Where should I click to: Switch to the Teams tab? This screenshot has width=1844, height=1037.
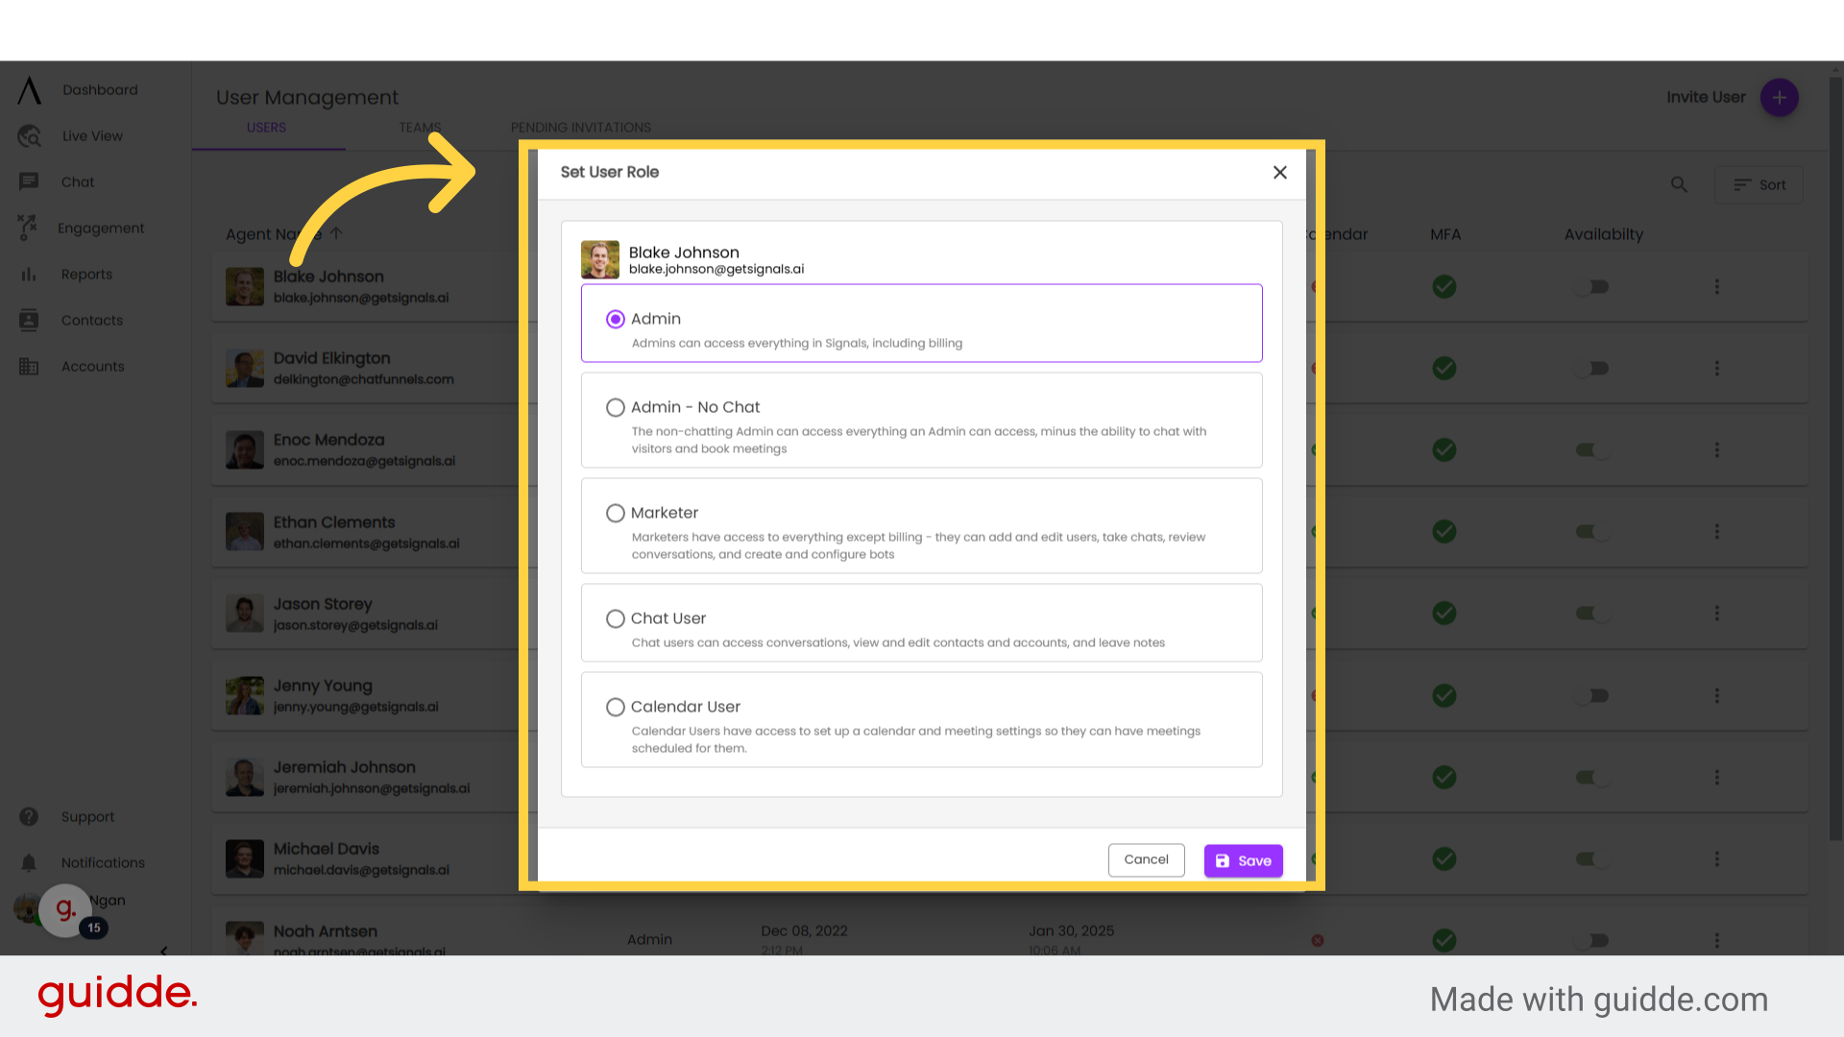click(420, 127)
